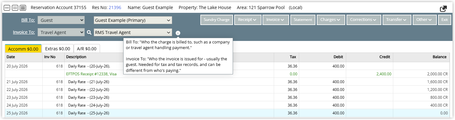This screenshot has height=120, width=455.
Task: Switch to the Extras $0.00 tab
Action: pos(58,49)
